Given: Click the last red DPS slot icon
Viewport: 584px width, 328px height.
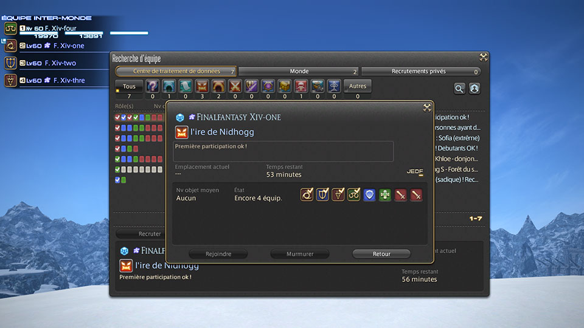Looking at the screenshot, I should pyautogui.click(x=417, y=195).
